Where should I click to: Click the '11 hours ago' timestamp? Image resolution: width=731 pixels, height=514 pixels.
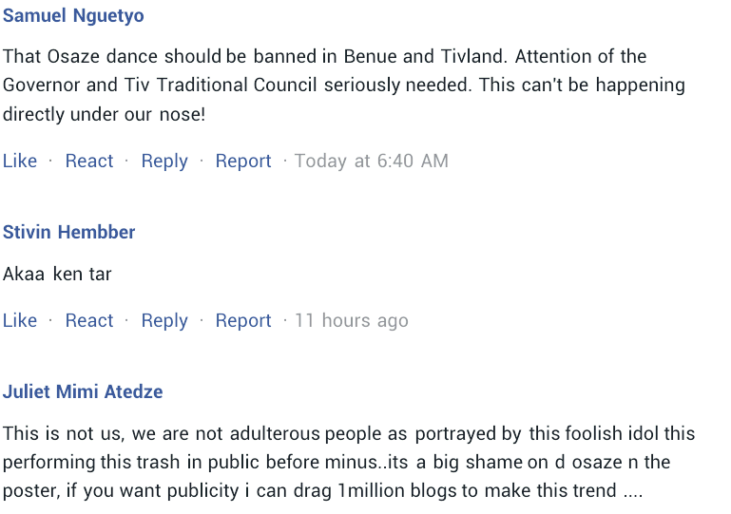pos(351,320)
